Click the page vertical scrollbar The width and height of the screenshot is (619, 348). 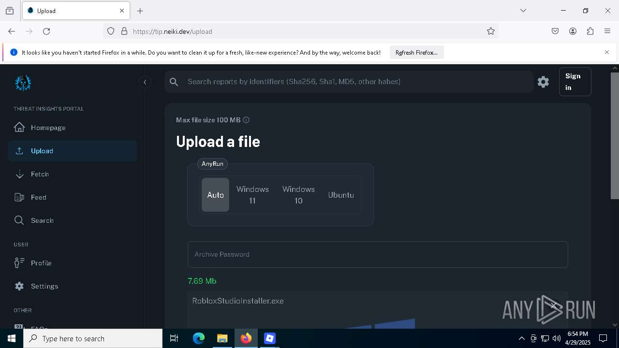point(615,135)
